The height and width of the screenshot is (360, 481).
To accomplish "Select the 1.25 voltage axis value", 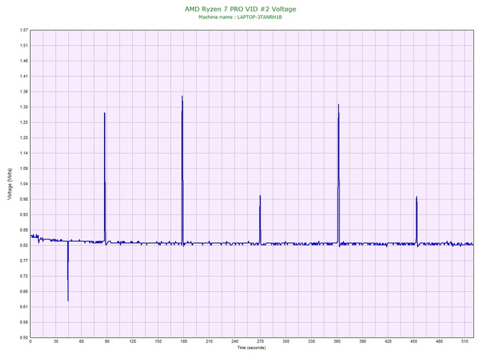I will coord(24,122).
